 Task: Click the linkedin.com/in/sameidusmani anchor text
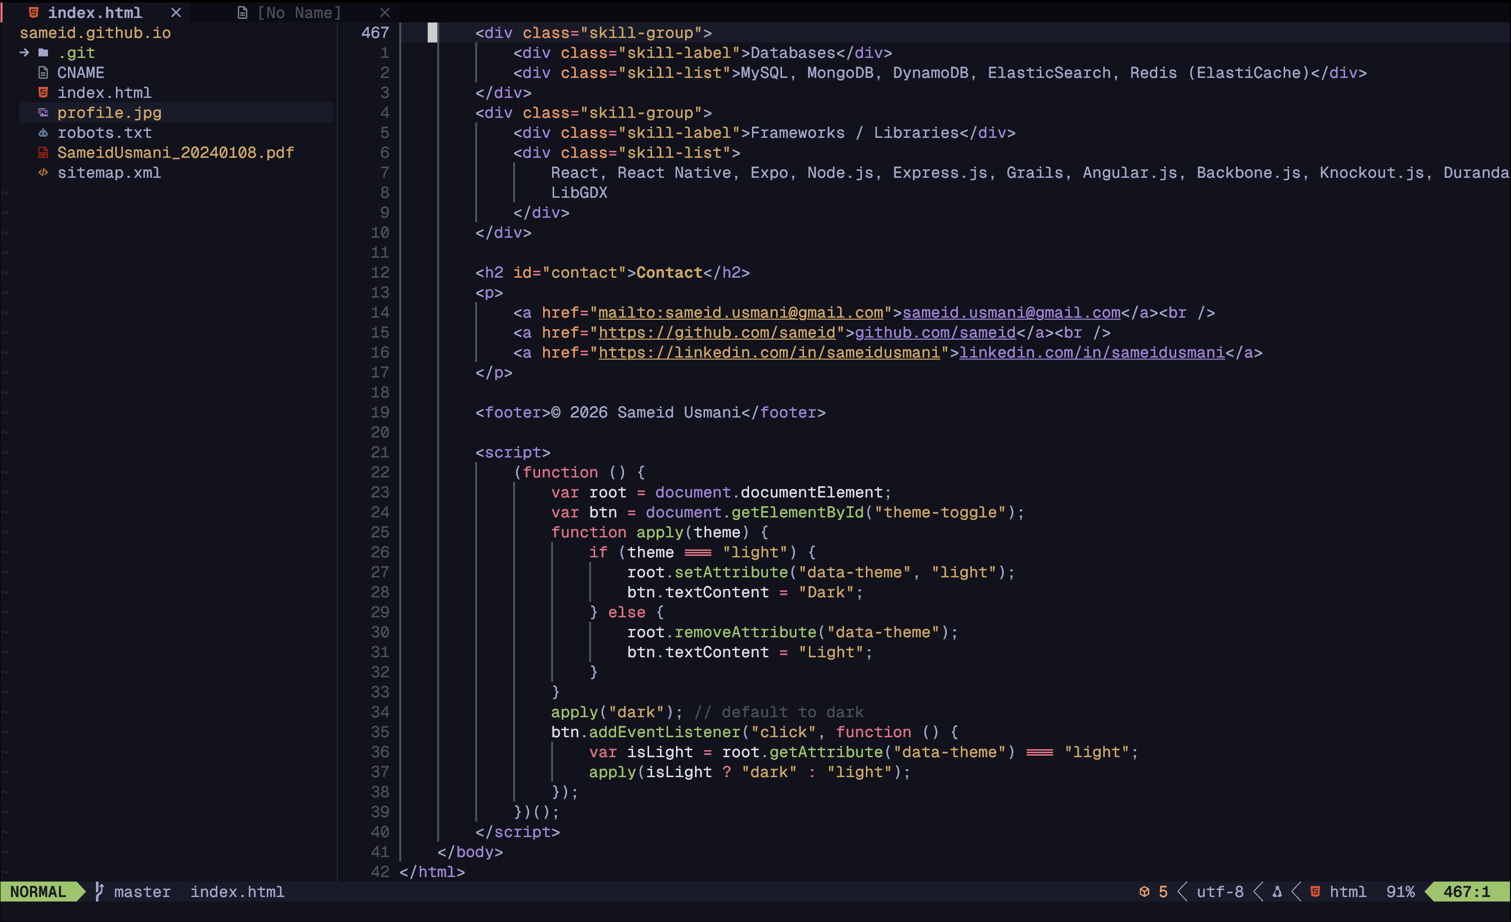1092,353
